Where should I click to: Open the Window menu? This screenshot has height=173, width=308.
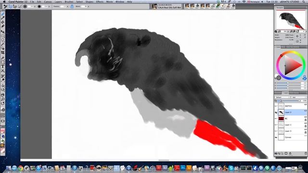click(x=120, y=1)
